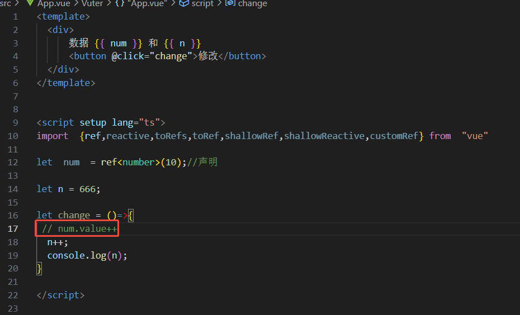
Task: Click the '和' character on line 3
Action: (153, 43)
